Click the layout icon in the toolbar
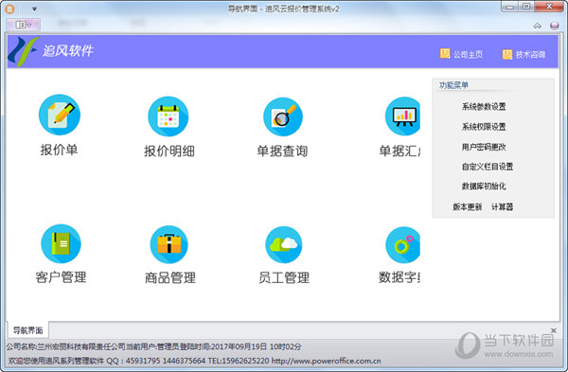The image size is (568, 372). click(x=23, y=25)
